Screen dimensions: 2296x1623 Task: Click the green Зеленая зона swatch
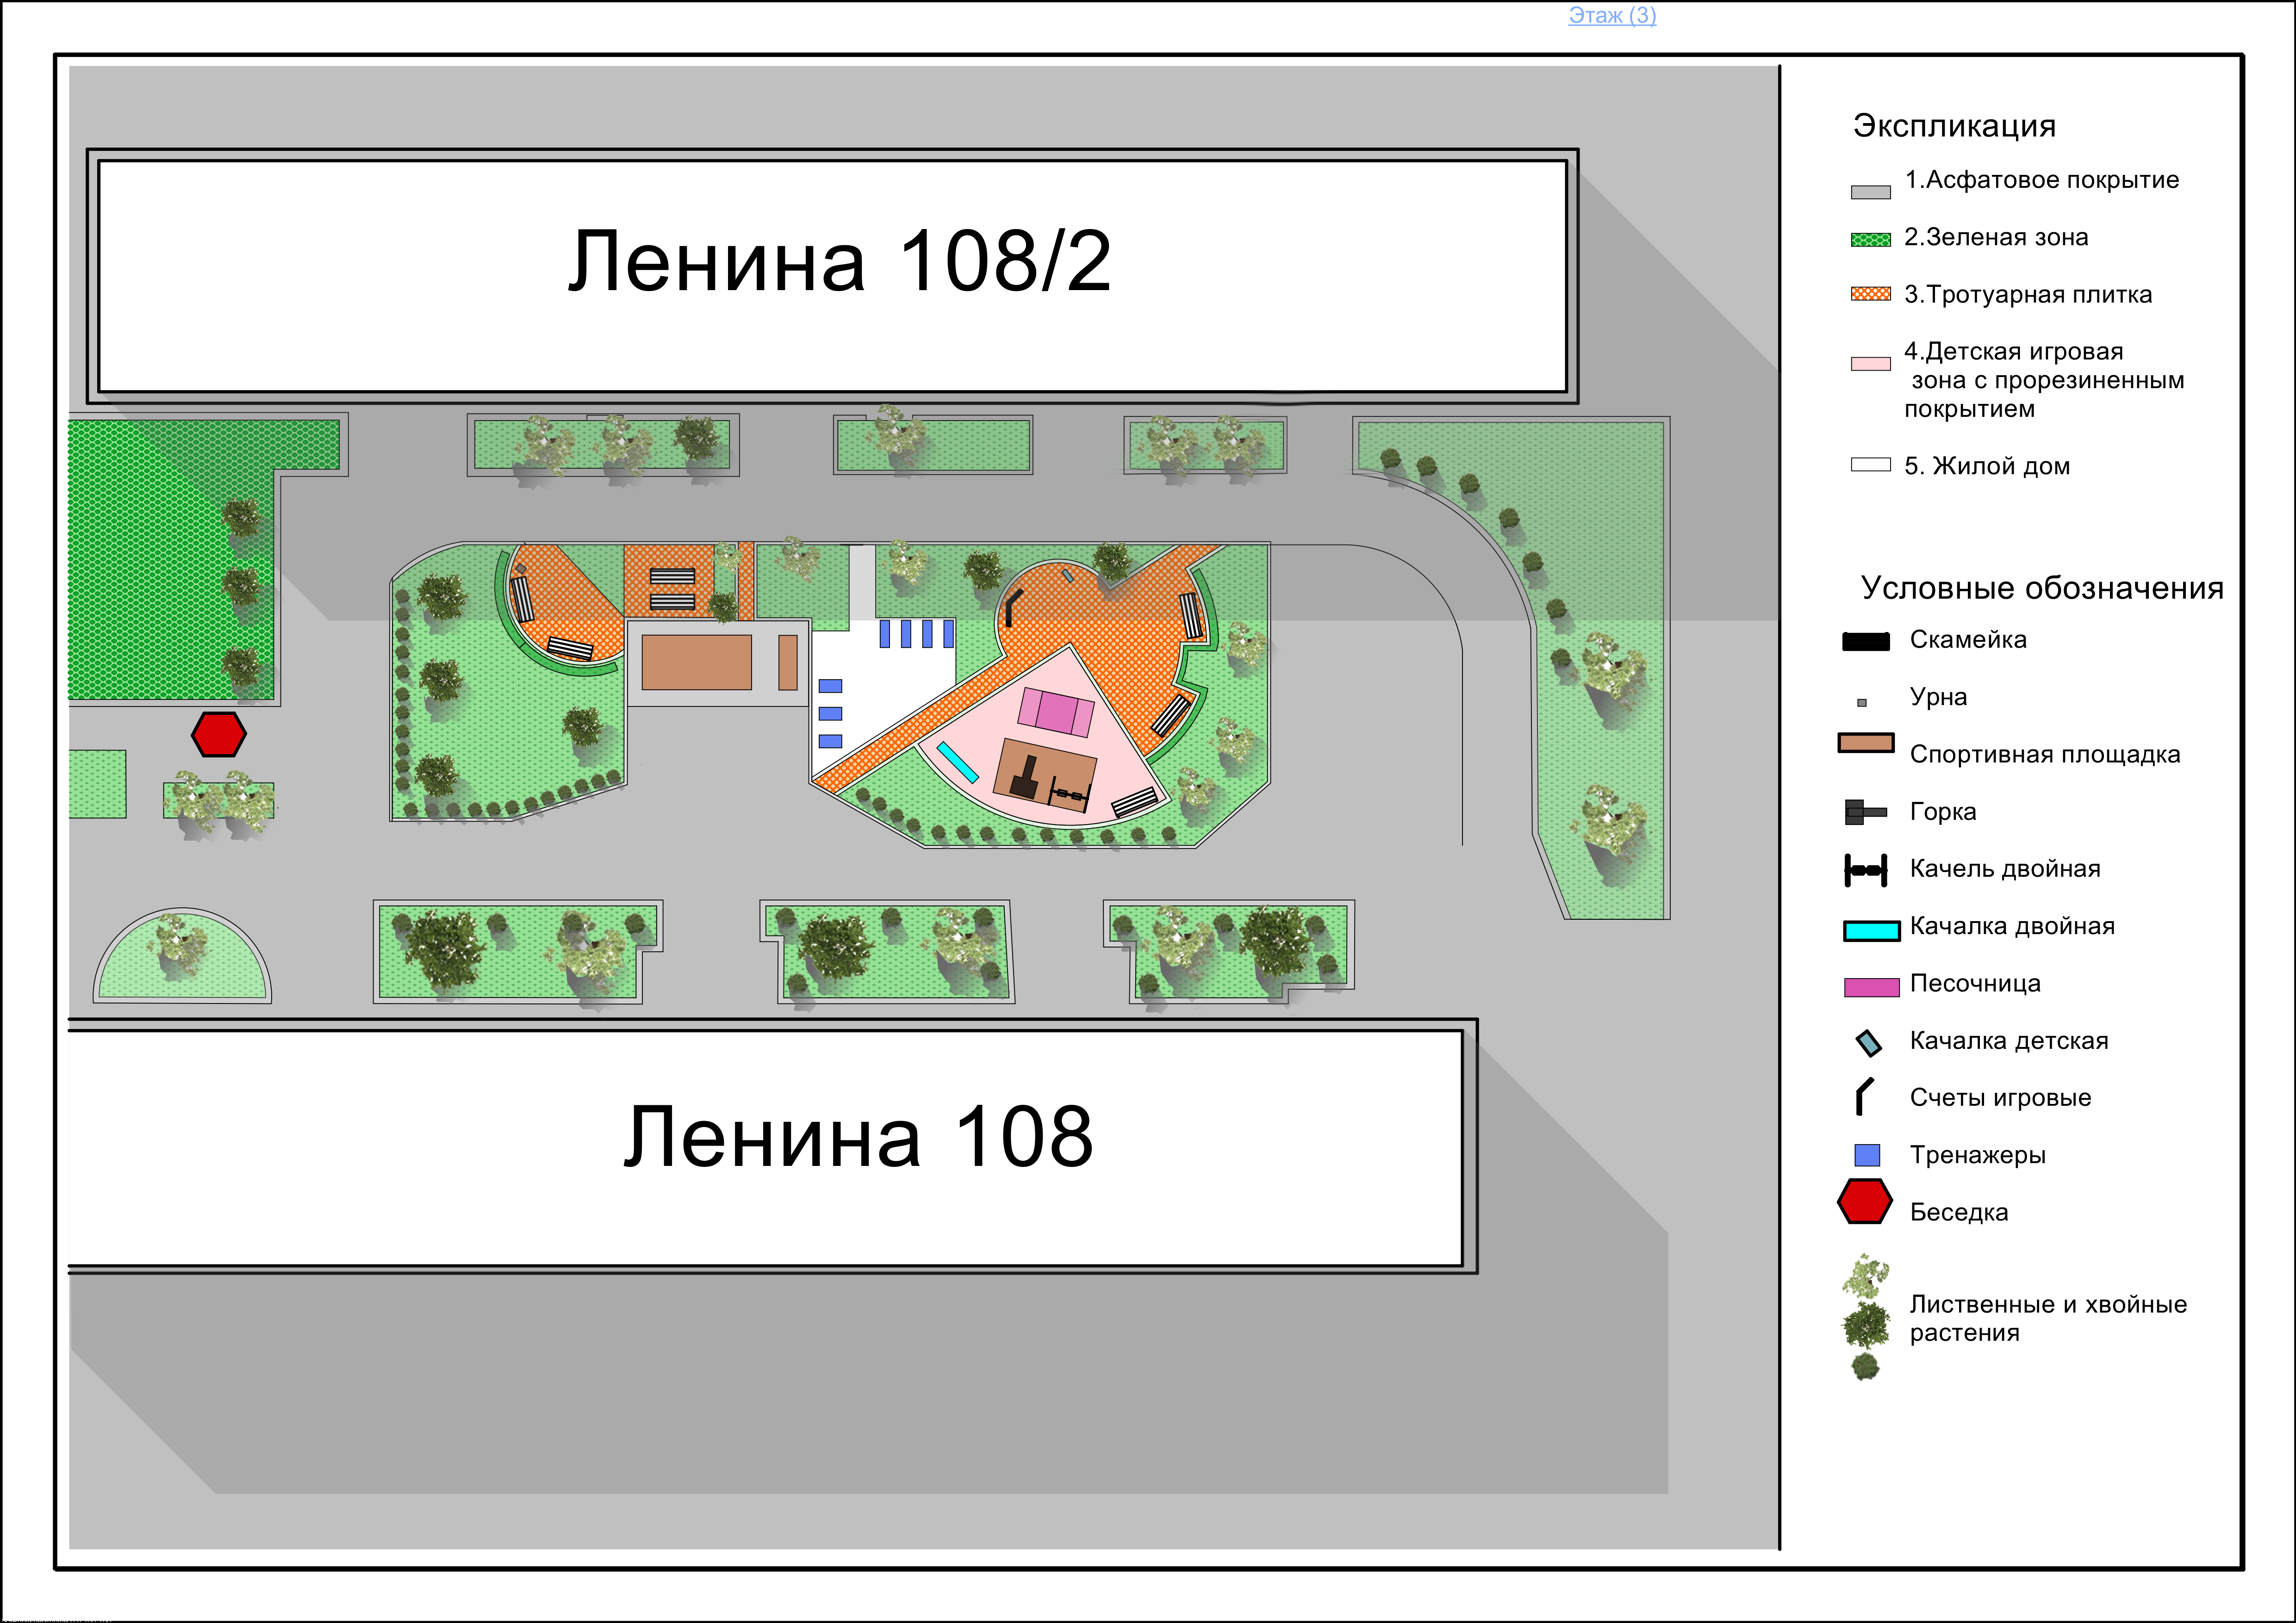pos(1870,240)
